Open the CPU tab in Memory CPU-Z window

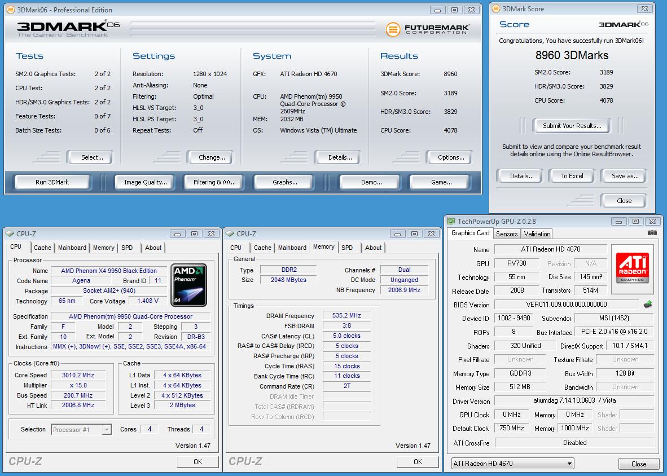tap(236, 248)
